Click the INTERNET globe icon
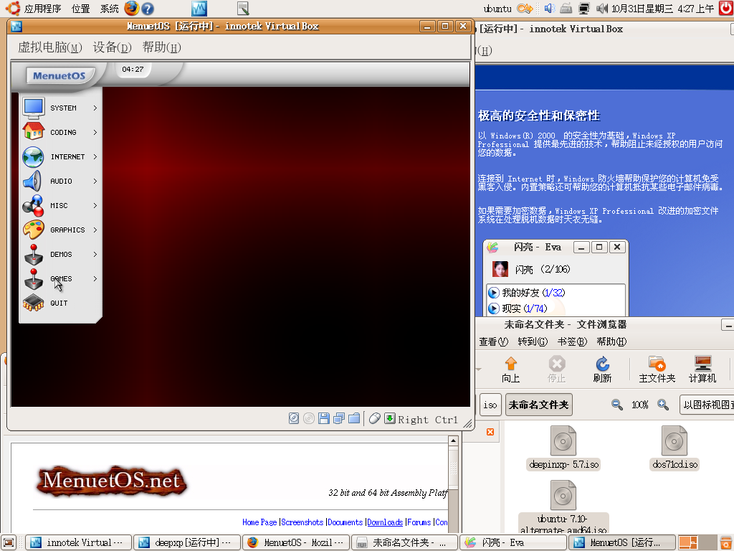The width and height of the screenshot is (734, 551). tap(33, 156)
